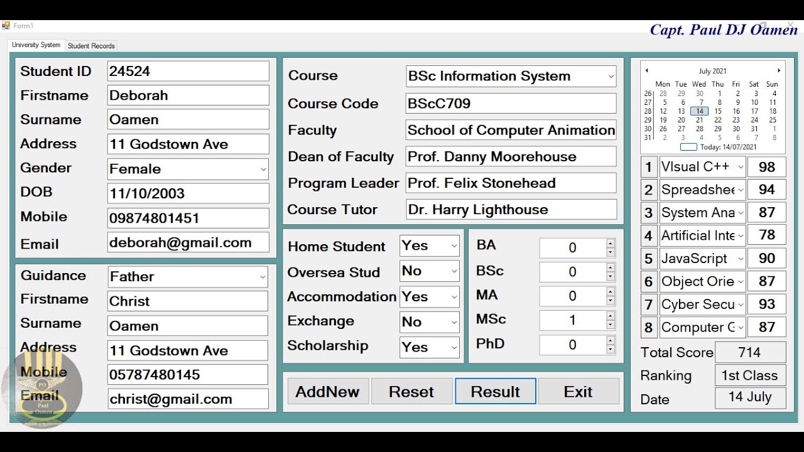Click the Ranking field 1st Class
The width and height of the screenshot is (804, 452).
click(x=750, y=375)
